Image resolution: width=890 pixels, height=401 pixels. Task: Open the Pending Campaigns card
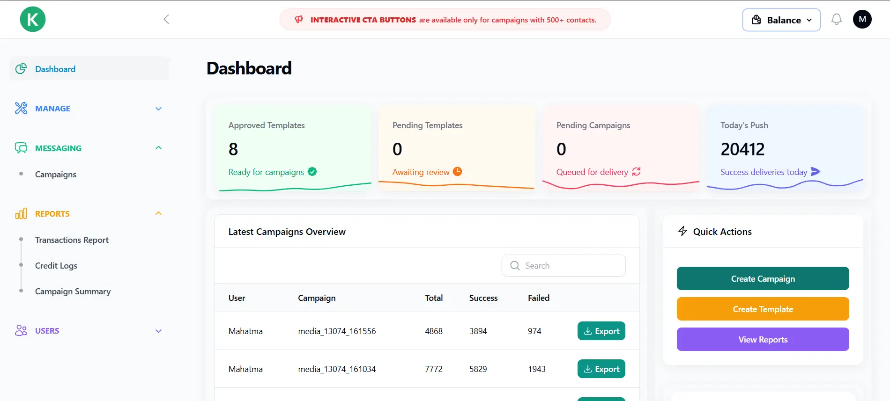(621, 148)
